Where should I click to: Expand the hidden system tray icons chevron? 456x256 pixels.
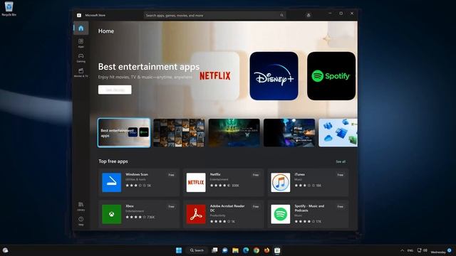click(x=402, y=250)
